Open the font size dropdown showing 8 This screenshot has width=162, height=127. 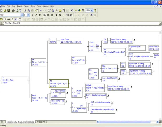28,15
